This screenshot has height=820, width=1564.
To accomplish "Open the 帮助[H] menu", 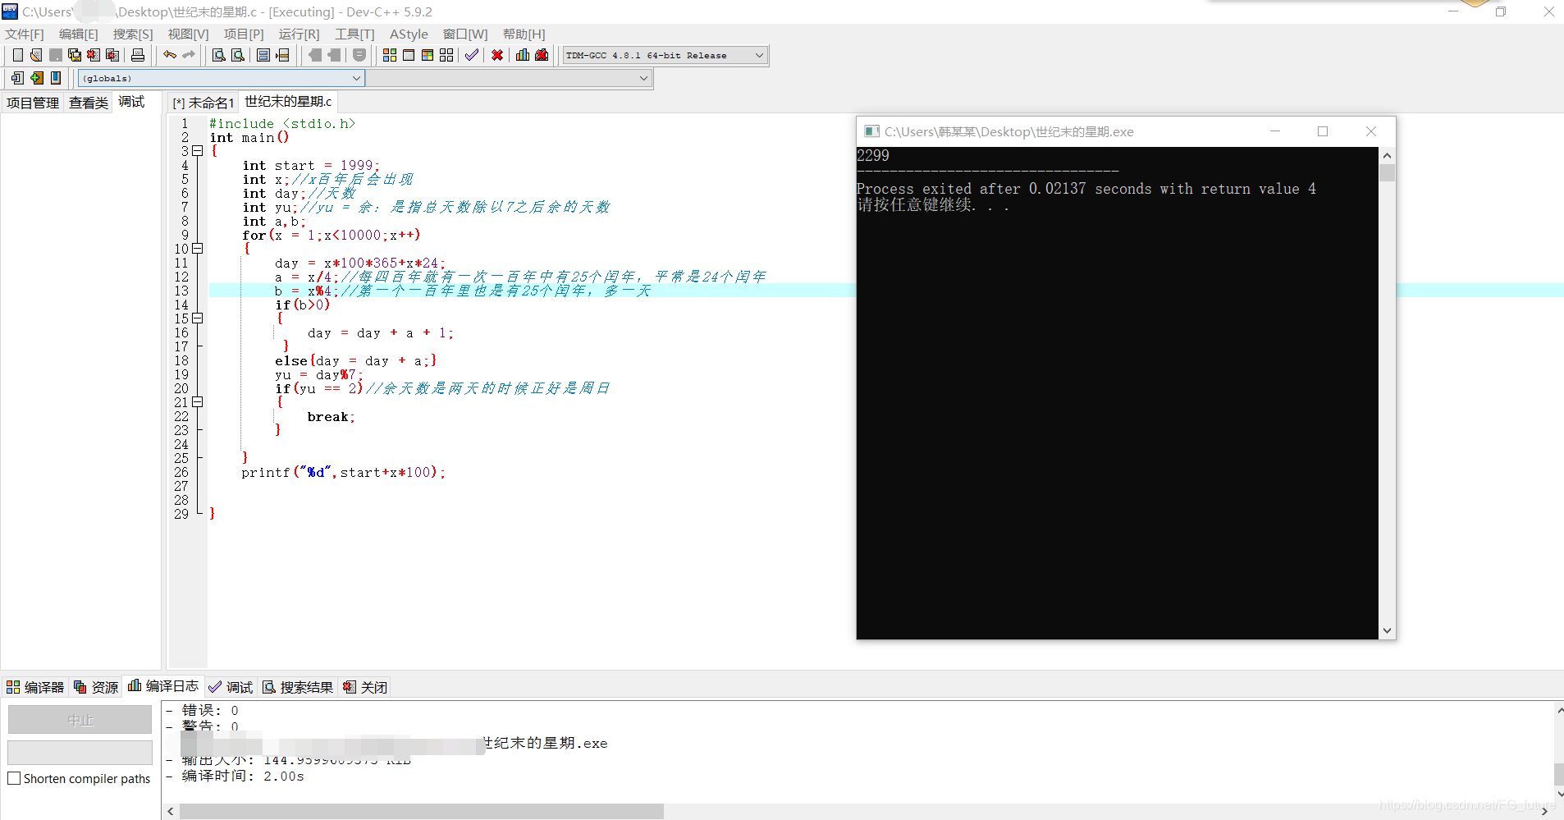I will pos(524,34).
